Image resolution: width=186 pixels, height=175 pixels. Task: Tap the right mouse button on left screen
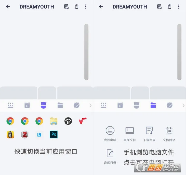click(x=75, y=93)
